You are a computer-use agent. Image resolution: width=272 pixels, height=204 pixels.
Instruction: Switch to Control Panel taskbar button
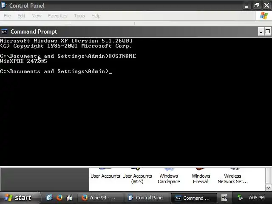(147, 198)
